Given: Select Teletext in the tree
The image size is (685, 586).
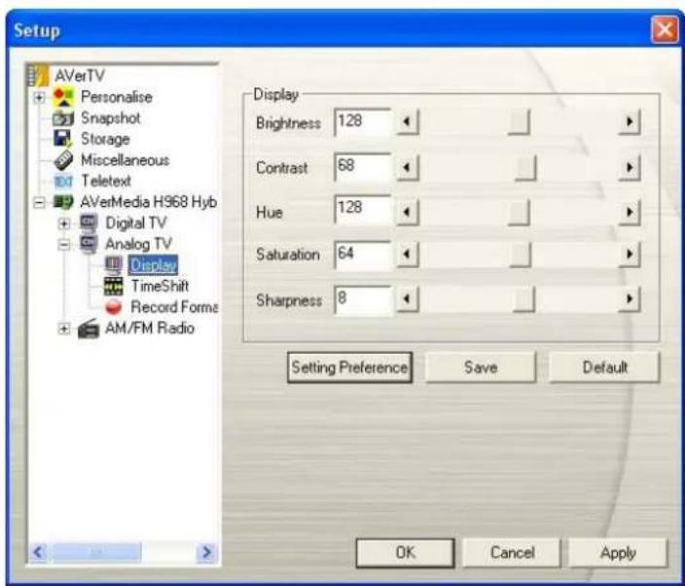Looking at the screenshot, I should coord(106,181).
